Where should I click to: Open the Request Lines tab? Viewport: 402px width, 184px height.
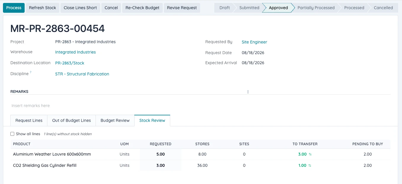tap(29, 120)
